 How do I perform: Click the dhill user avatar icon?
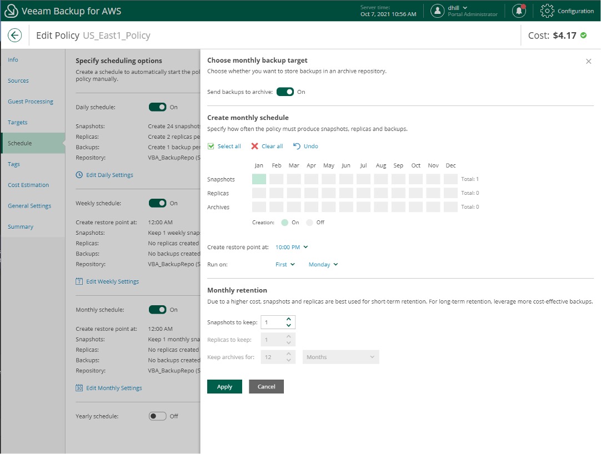[x=437, y=11]
